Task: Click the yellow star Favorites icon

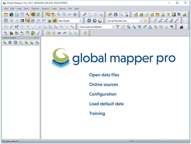Action: pos(145,21)
